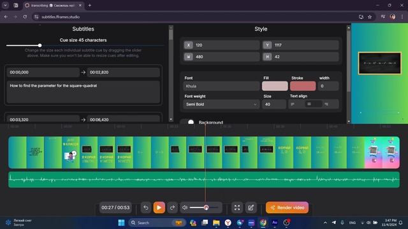This screenshot has height=229, width=408.
Task: Open a new browser tab
Action: pos(89,5)
